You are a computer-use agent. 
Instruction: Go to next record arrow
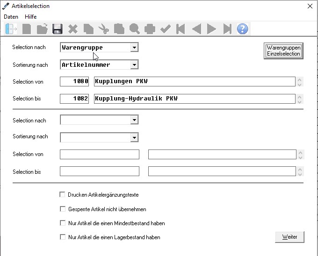(211, 29)
